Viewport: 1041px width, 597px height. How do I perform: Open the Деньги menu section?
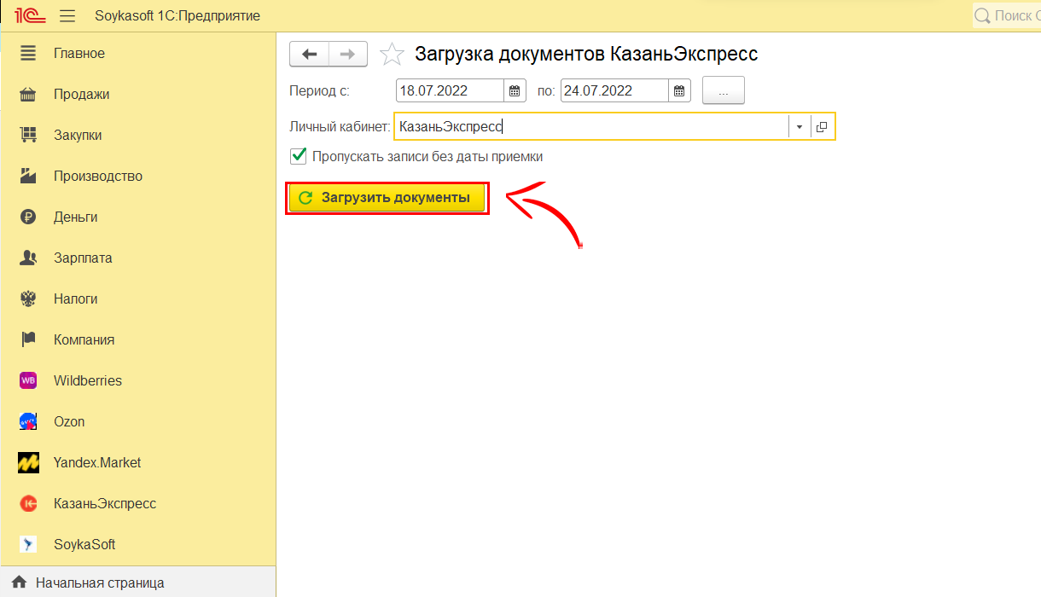[76, 217]
